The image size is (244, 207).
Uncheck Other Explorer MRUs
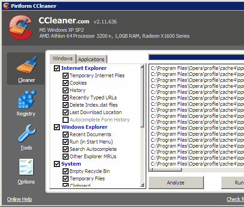(x=65, y=156)
